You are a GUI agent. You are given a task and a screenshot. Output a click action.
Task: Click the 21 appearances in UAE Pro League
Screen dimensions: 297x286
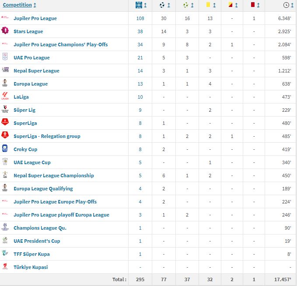click(x=140, y=58)
